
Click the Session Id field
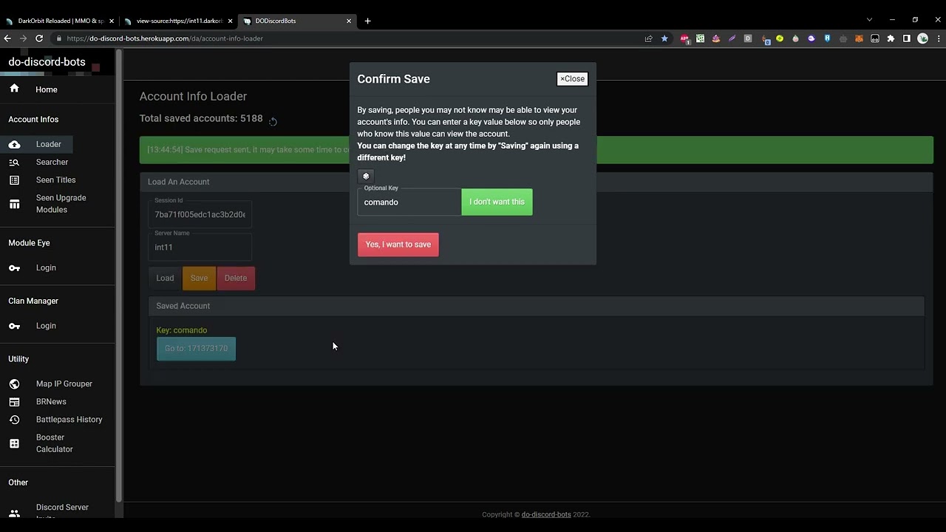pos(200,214)
